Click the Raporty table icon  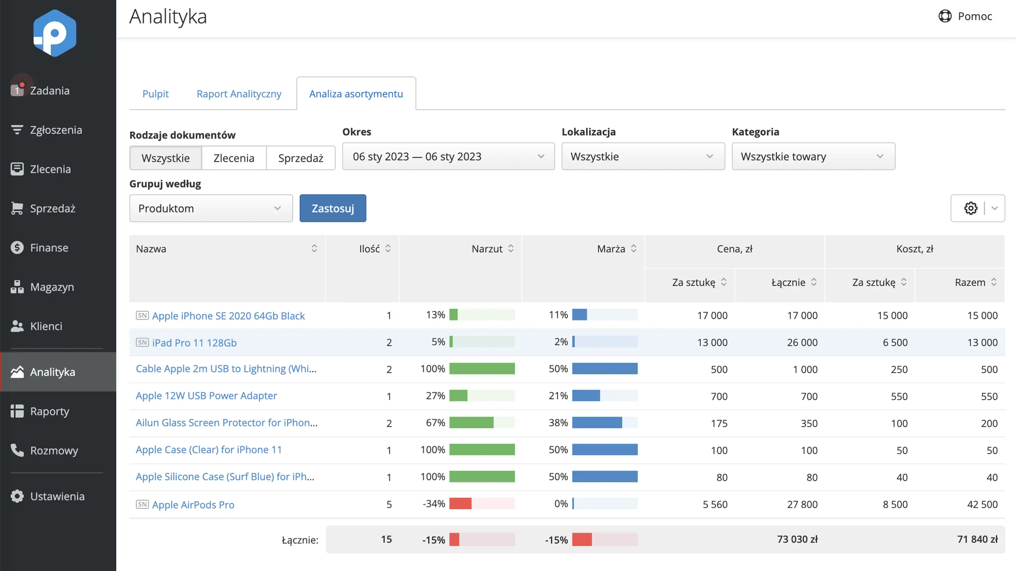(x=17, y=411)
